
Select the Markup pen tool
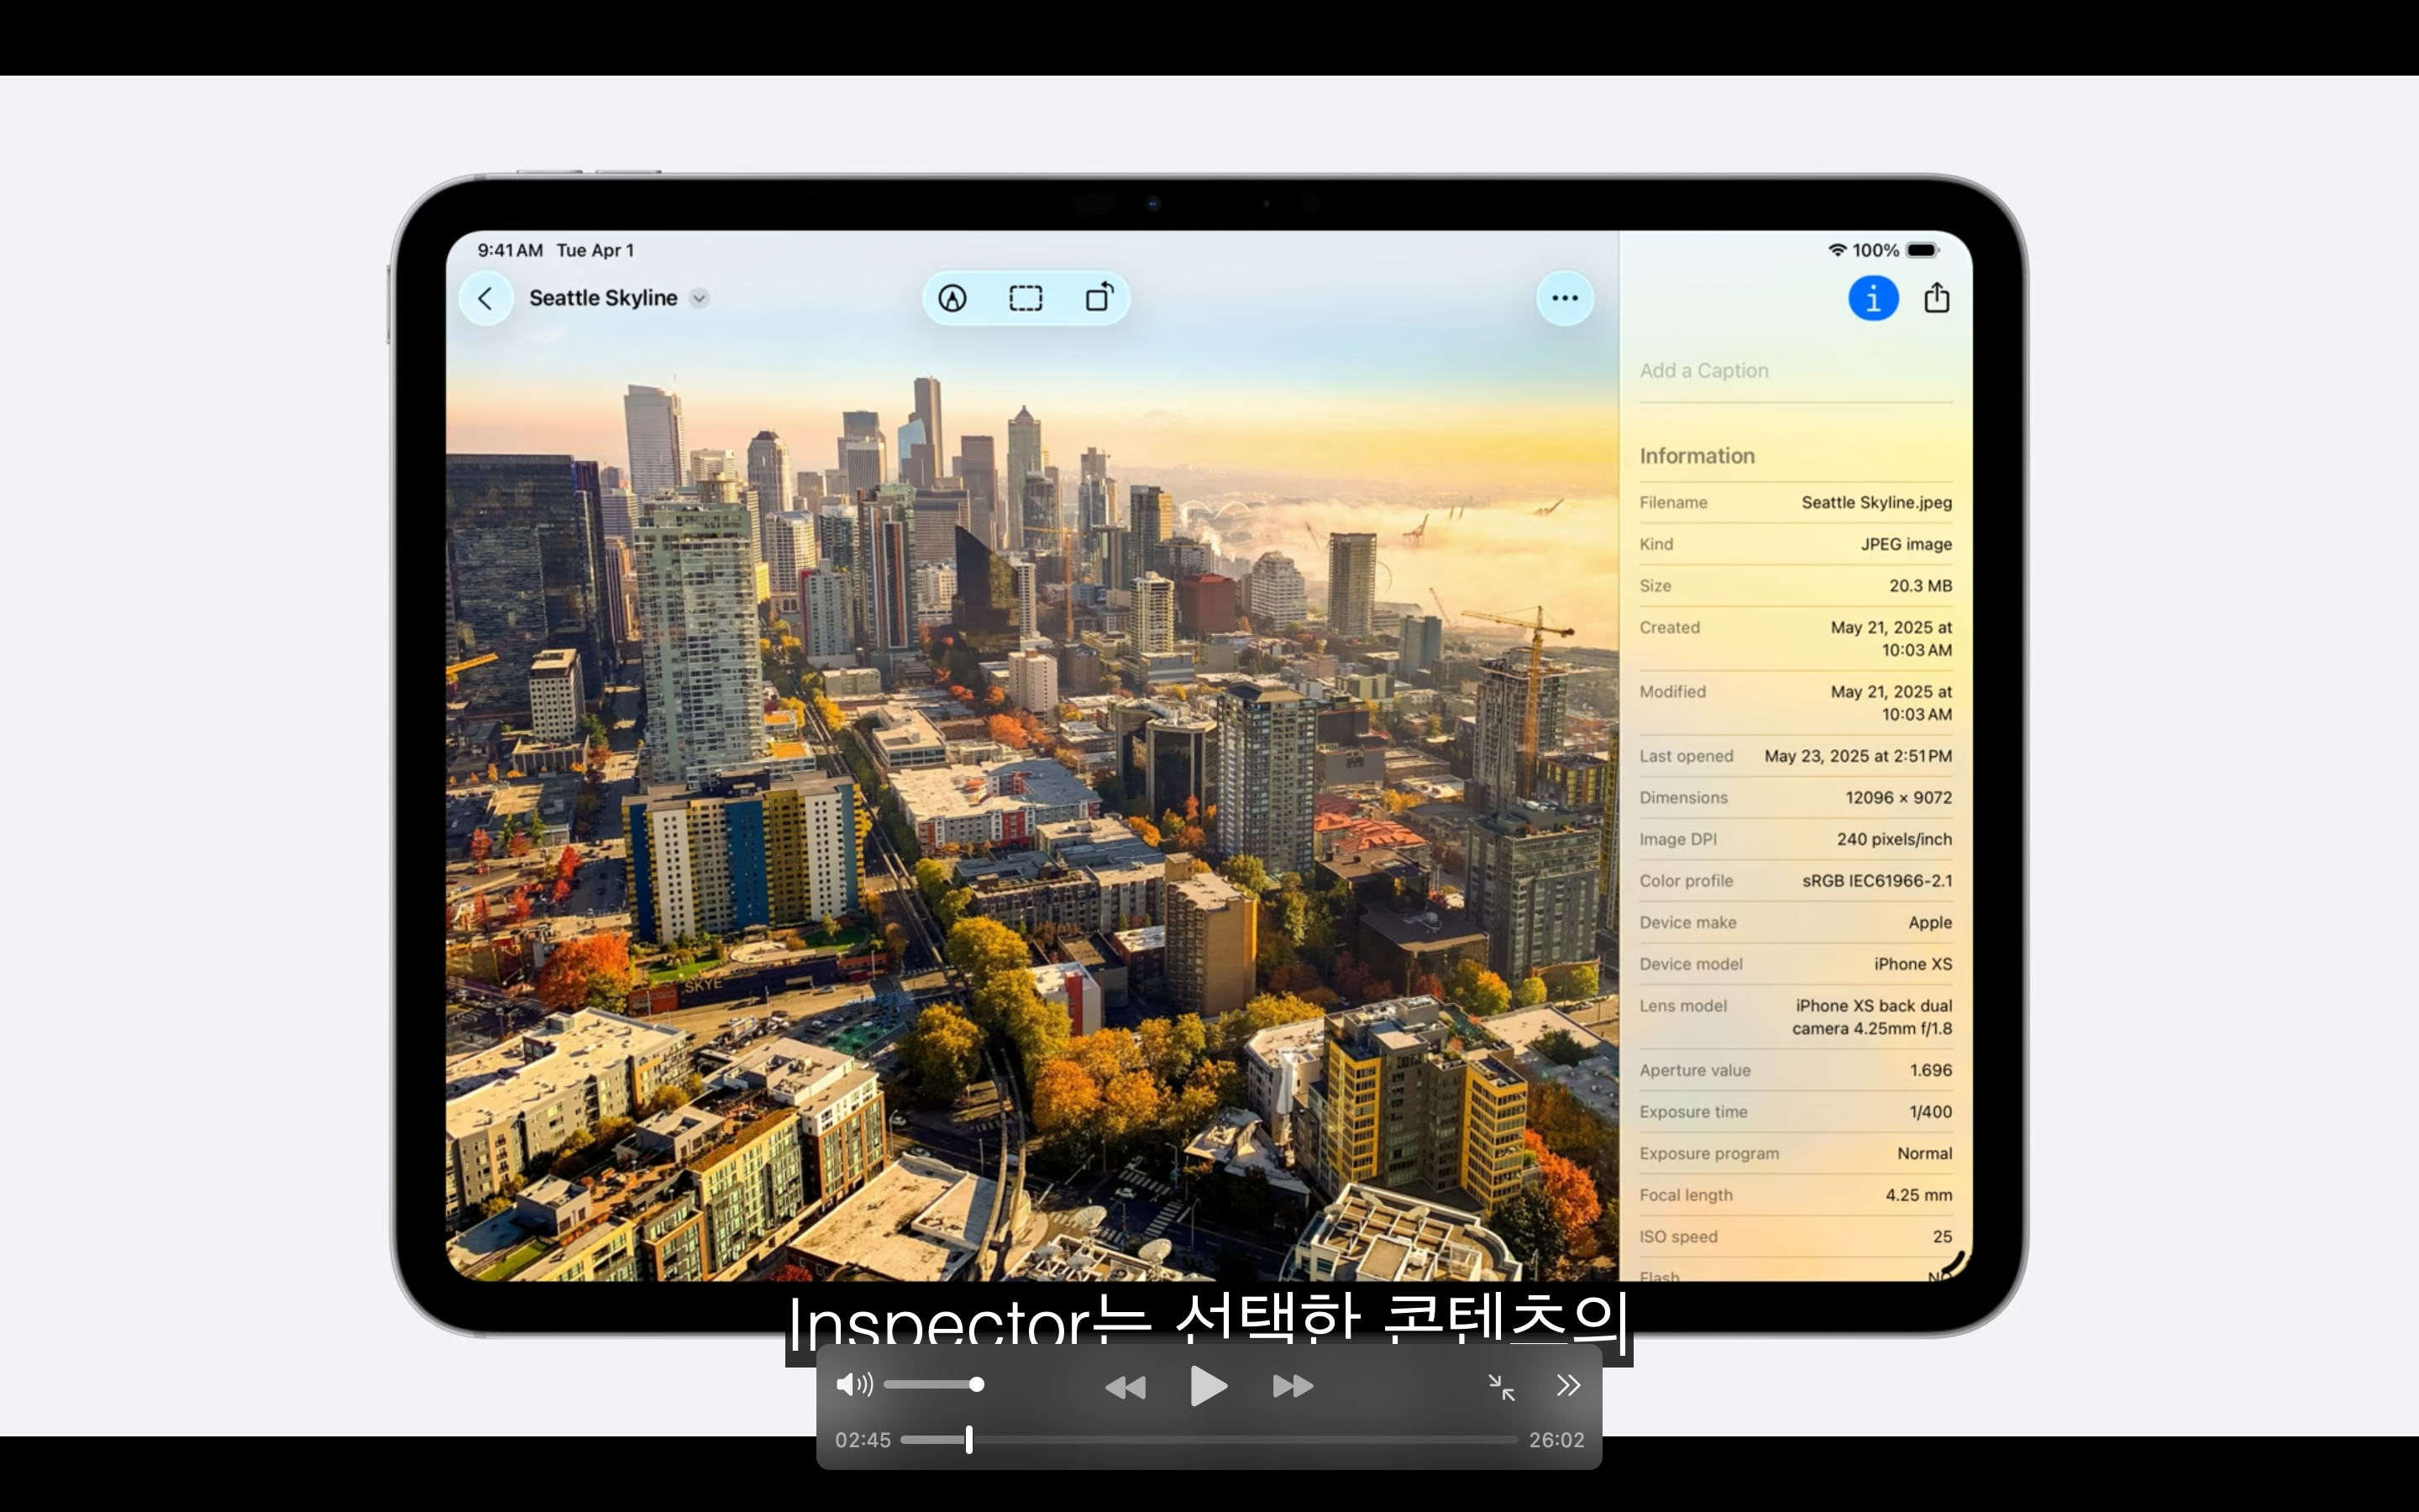coord(952,298)
